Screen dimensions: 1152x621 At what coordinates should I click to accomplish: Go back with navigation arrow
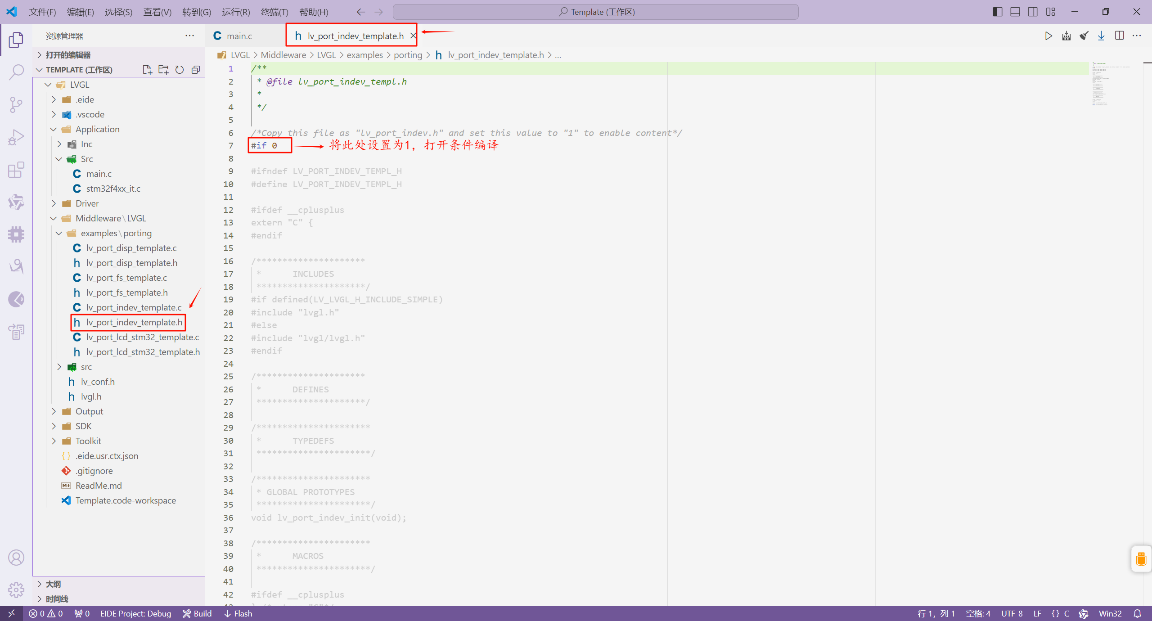[x=361, y=12]
